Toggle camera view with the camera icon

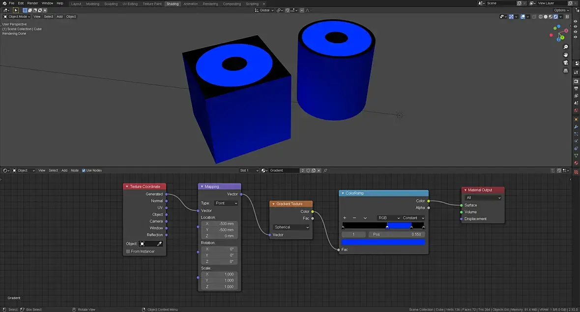coord(566,63)
